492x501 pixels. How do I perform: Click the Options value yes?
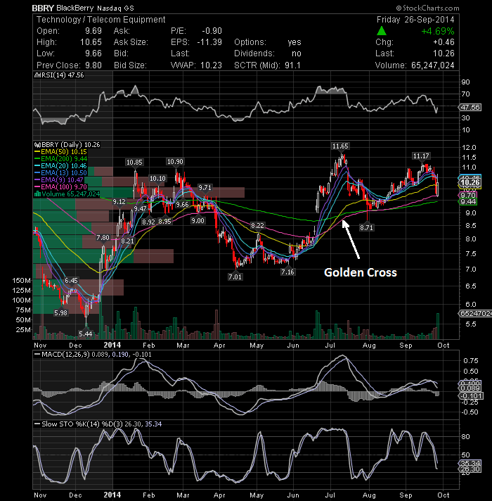point(294,42)
